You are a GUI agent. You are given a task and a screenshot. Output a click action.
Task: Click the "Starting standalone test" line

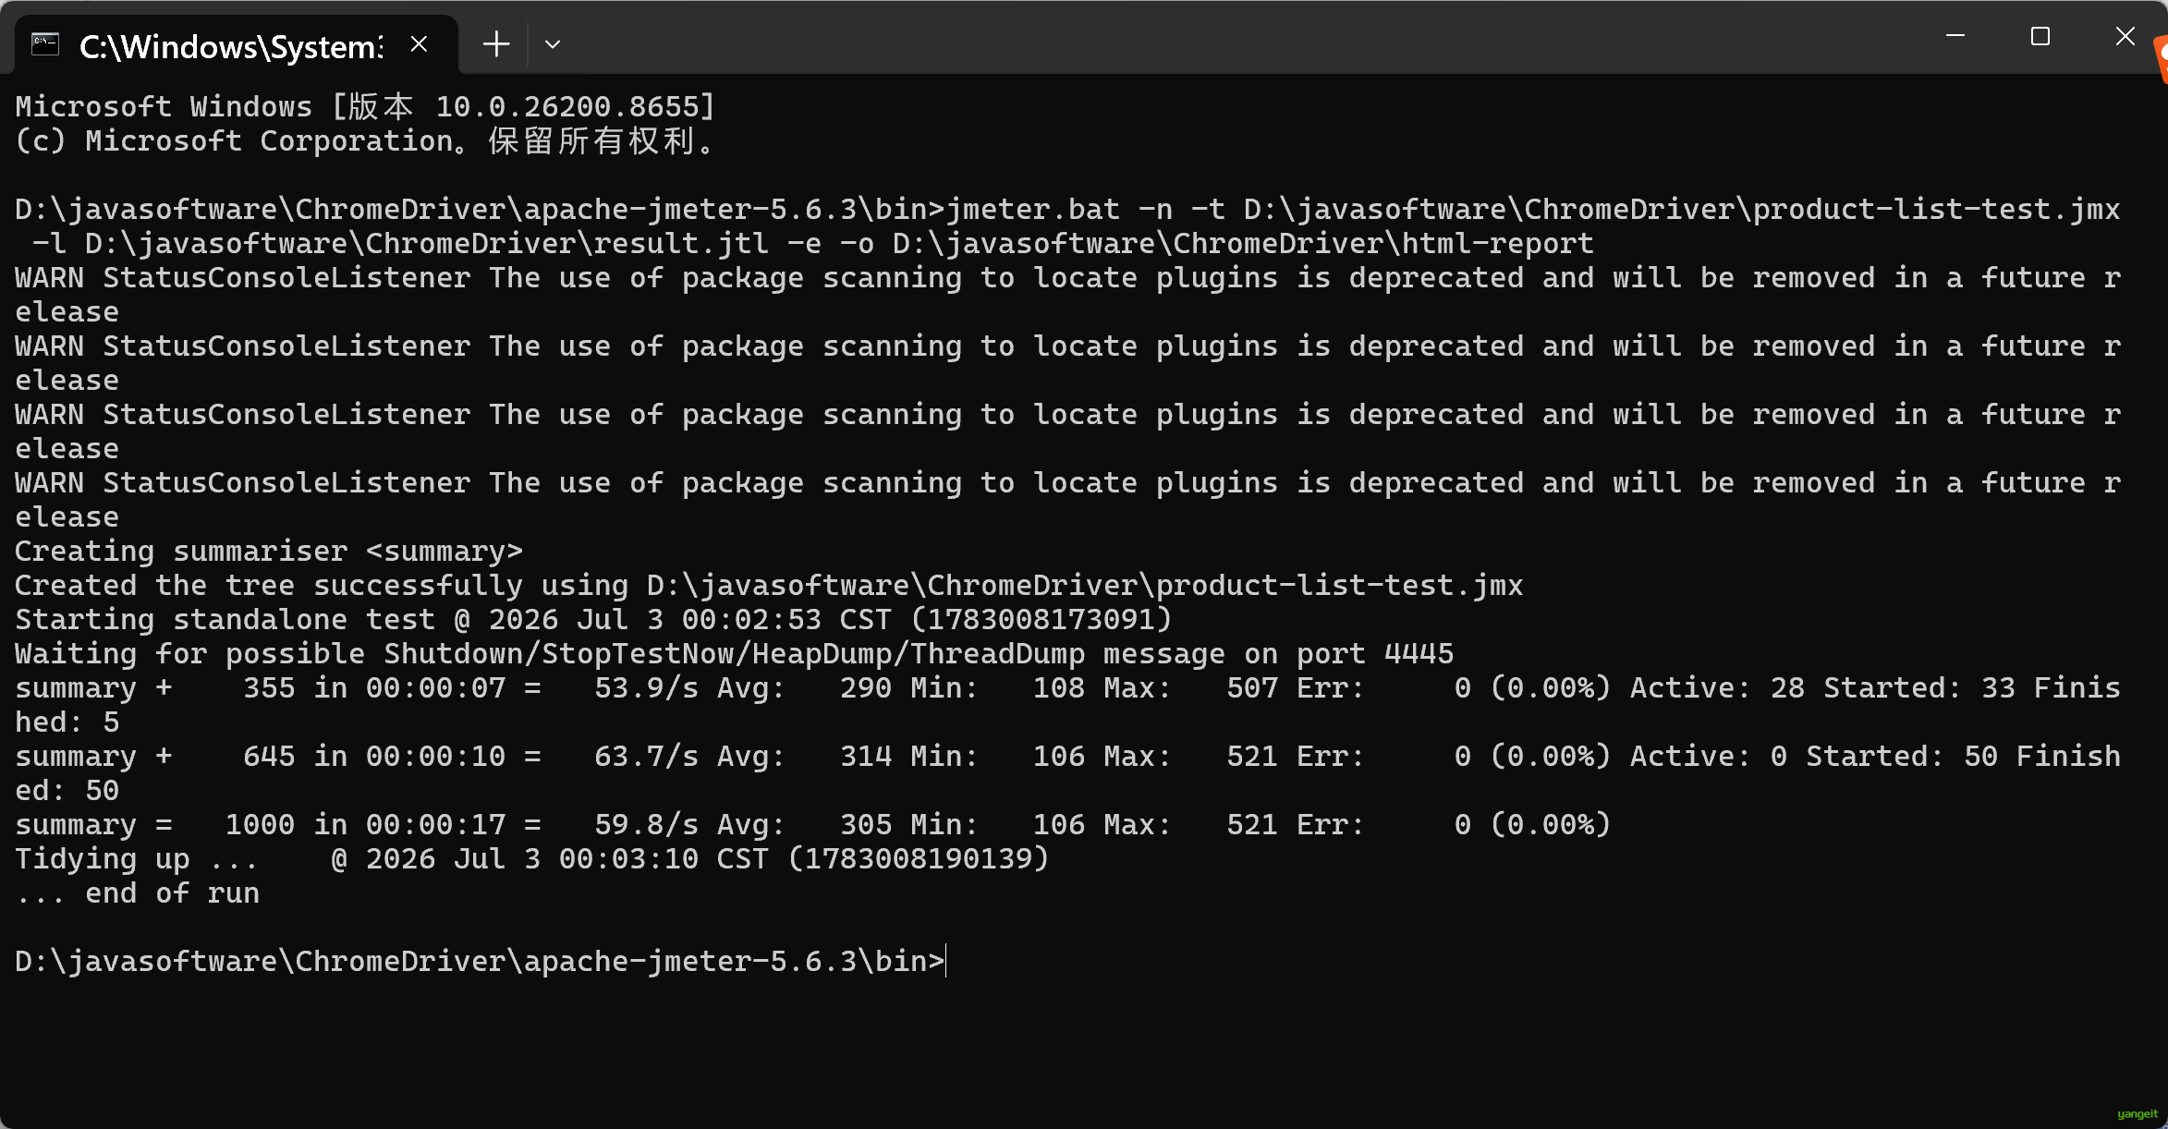[x=593, y=620]
